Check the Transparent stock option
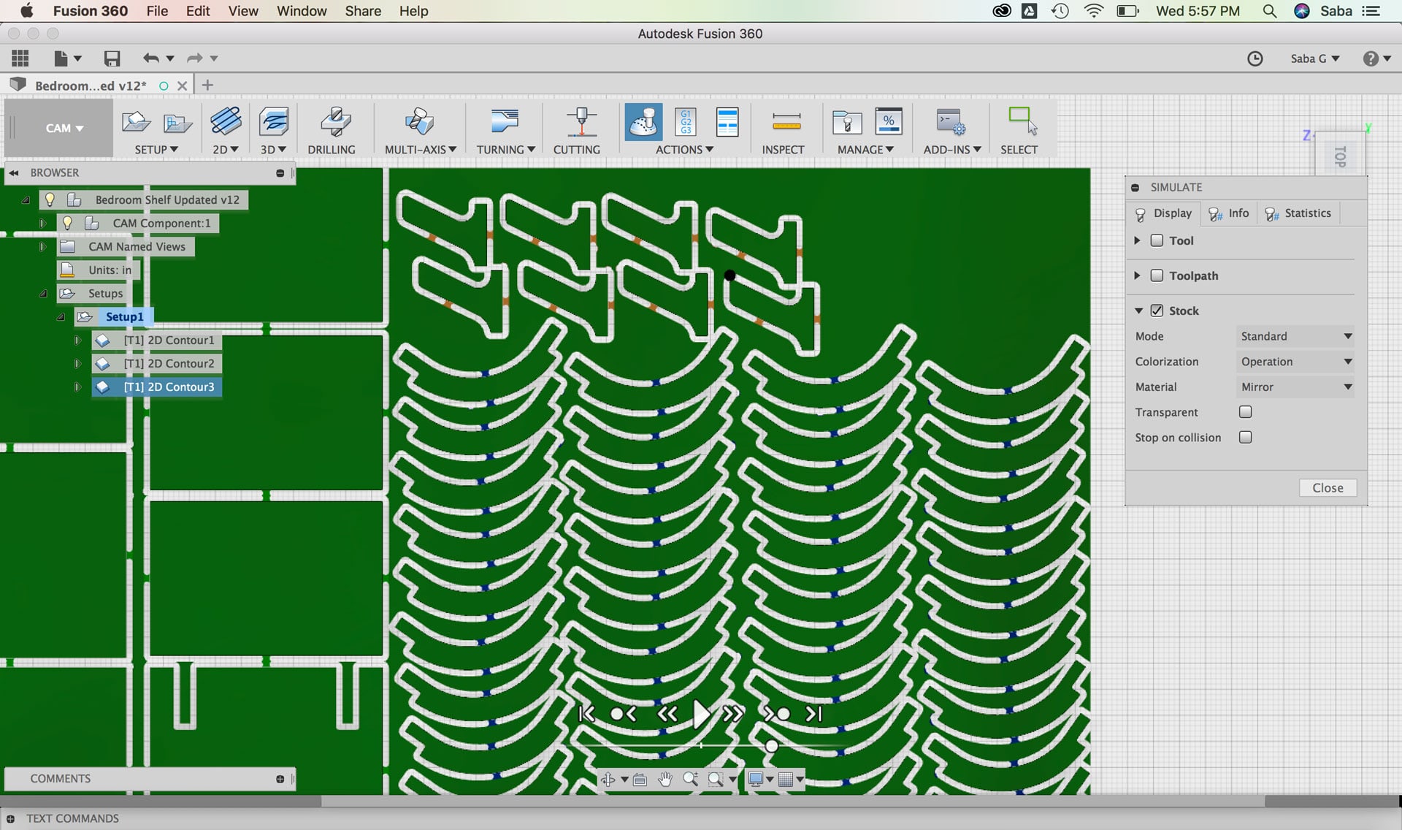 coord(1245,412)
